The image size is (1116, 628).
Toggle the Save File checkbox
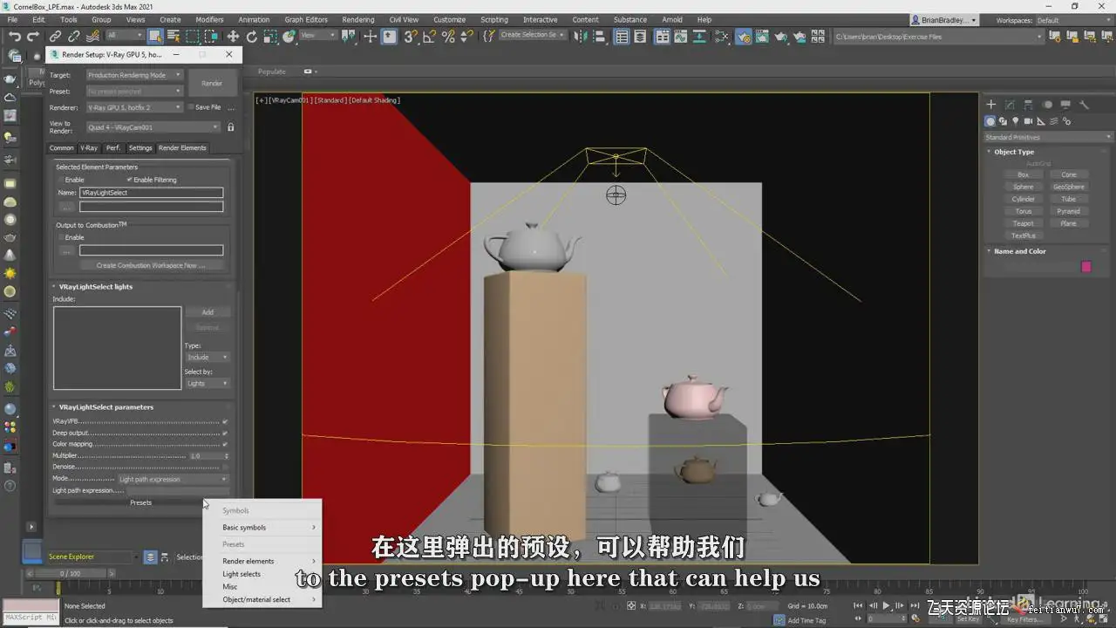coord(192,107)
